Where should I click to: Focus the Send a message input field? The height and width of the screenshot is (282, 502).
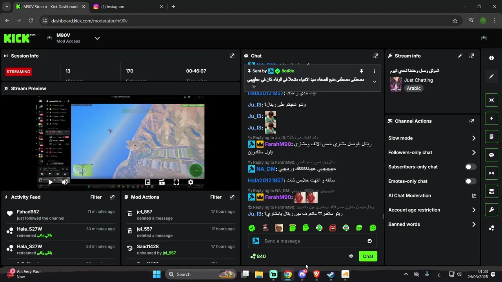tap(312, 241)
